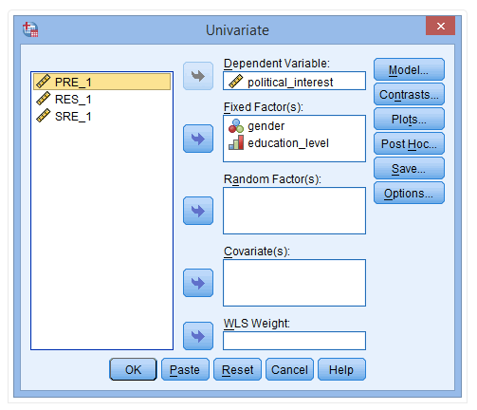Click the arrow button for Random Factor(s)
Screen dimensions: 477x410
click(198, 211)
